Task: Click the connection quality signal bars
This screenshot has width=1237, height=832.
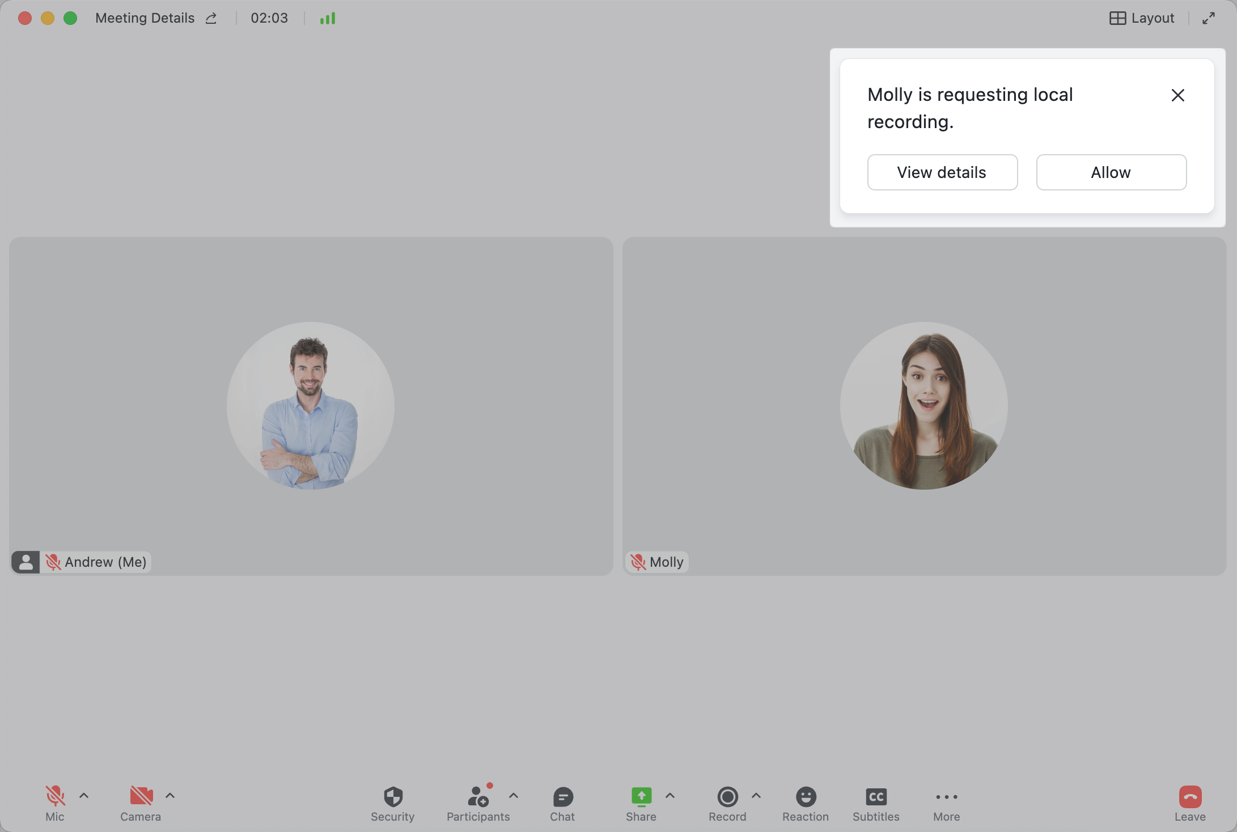Action: [328, 18]
